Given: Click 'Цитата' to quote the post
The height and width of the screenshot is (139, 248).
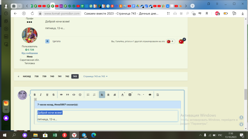Looking at the screenshot, I should pyautogui.click(x=57, y=41).
